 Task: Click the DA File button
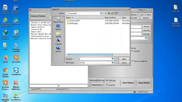coord(146,26)
